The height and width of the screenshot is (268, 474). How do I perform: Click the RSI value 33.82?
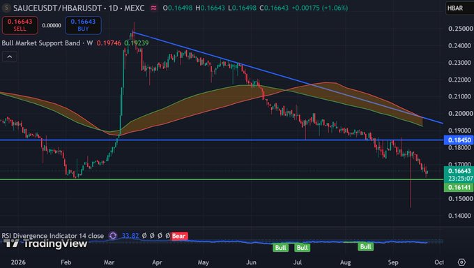point(130,236)
